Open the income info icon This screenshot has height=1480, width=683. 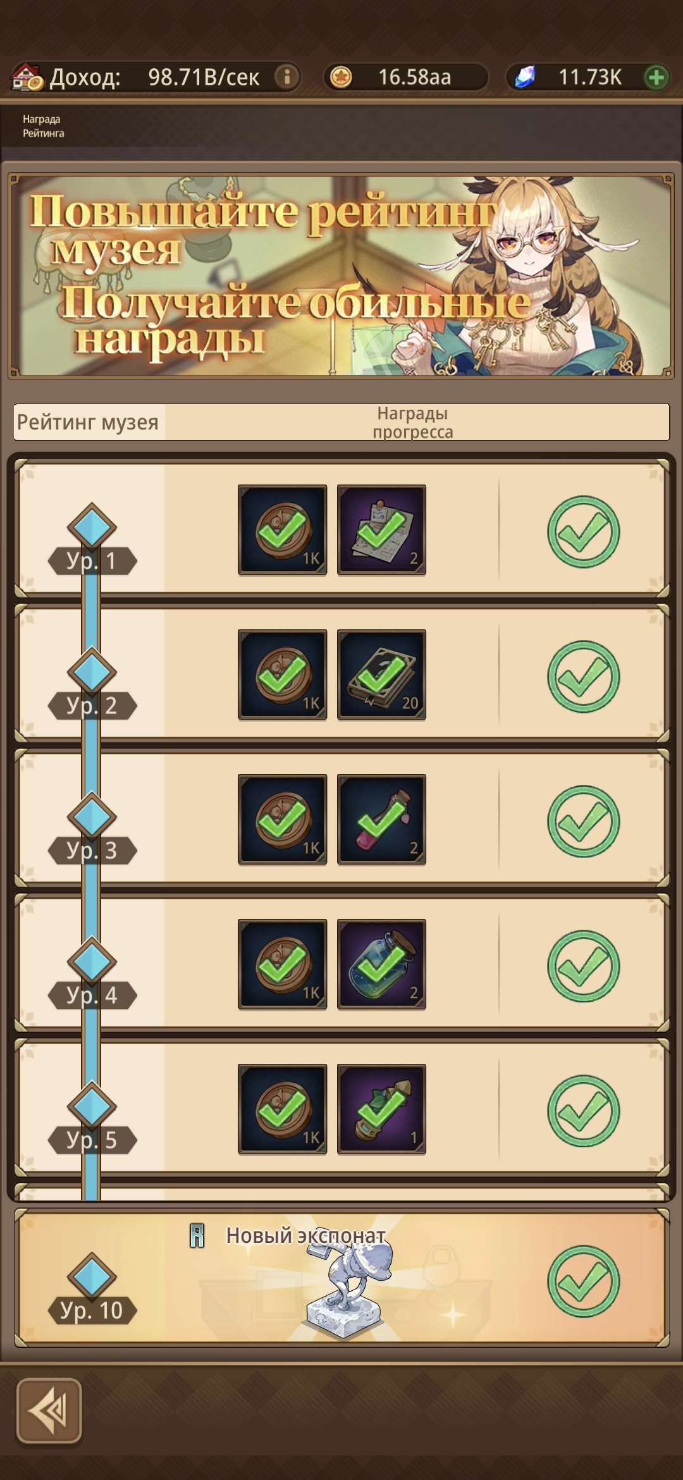[x=287, y=77]
